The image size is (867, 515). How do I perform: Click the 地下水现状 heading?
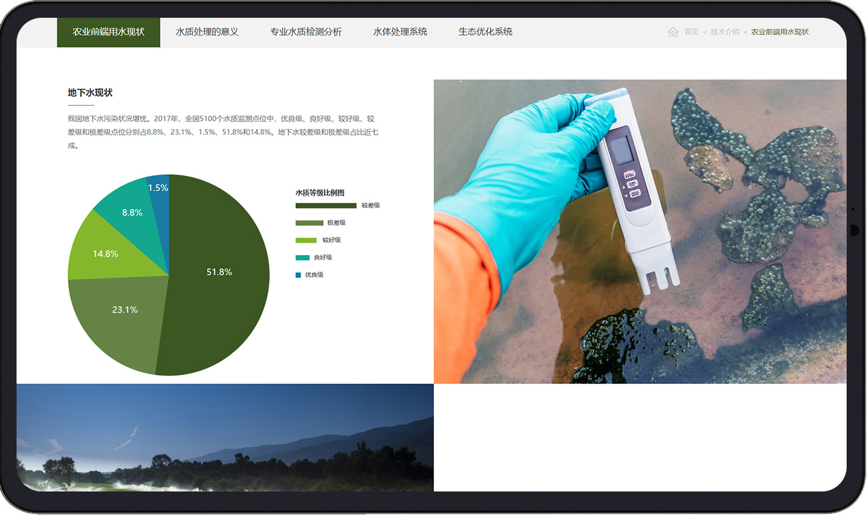(90, 93)
